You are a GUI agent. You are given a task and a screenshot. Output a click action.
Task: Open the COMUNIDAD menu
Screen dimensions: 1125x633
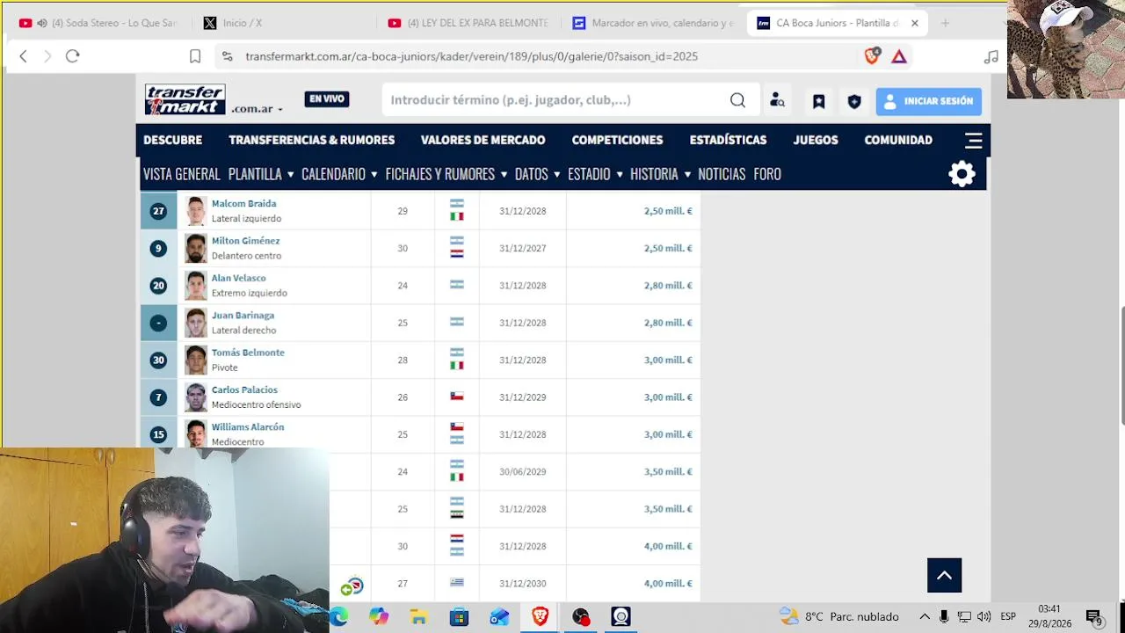coord(898,140)
